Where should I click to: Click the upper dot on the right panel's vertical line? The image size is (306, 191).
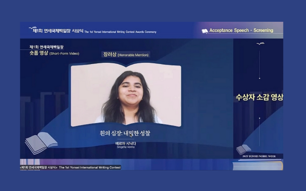click(259, 78)
